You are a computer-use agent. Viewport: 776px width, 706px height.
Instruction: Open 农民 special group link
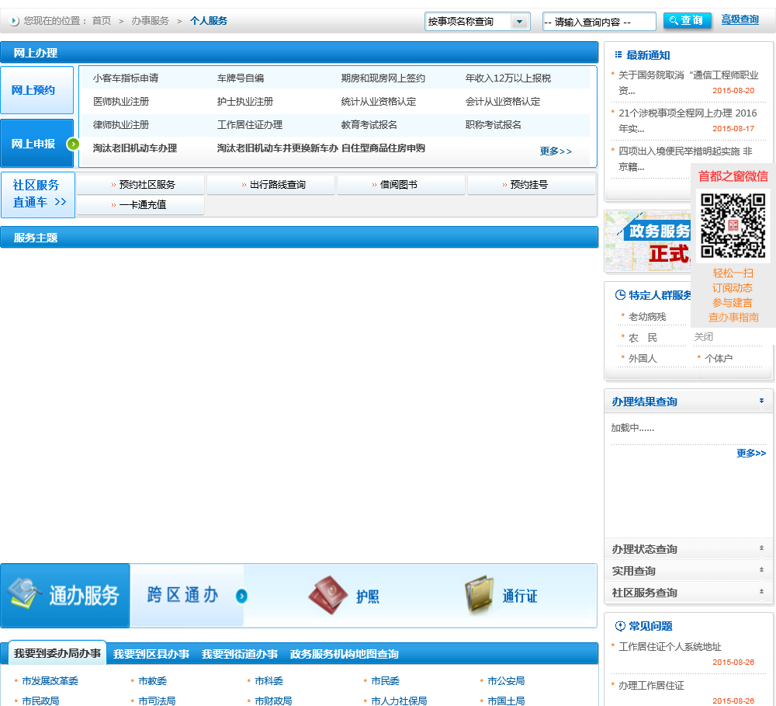(x=643, y=338)
